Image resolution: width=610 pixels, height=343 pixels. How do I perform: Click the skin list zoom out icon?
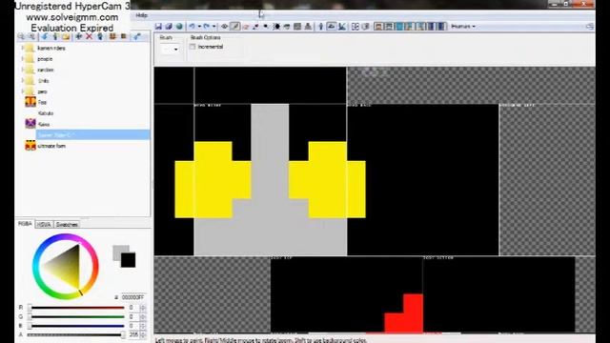[21, 36]
